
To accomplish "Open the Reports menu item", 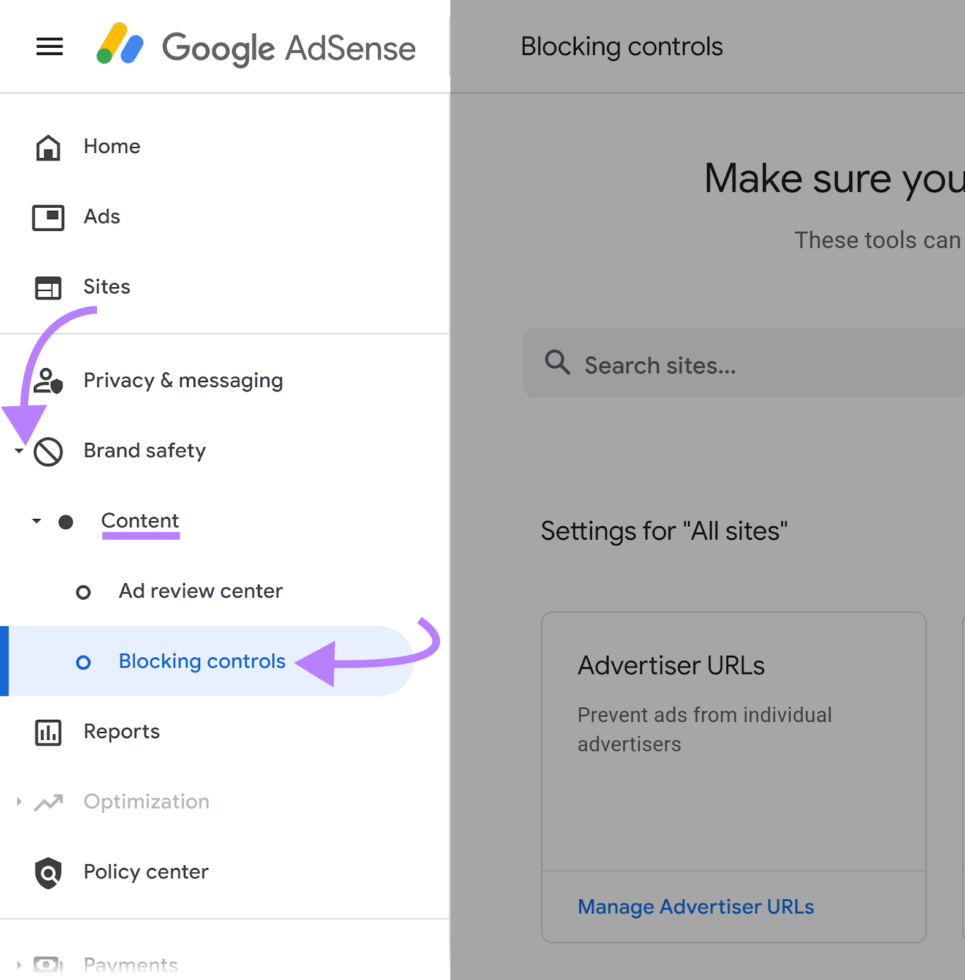I will (121, 731).
